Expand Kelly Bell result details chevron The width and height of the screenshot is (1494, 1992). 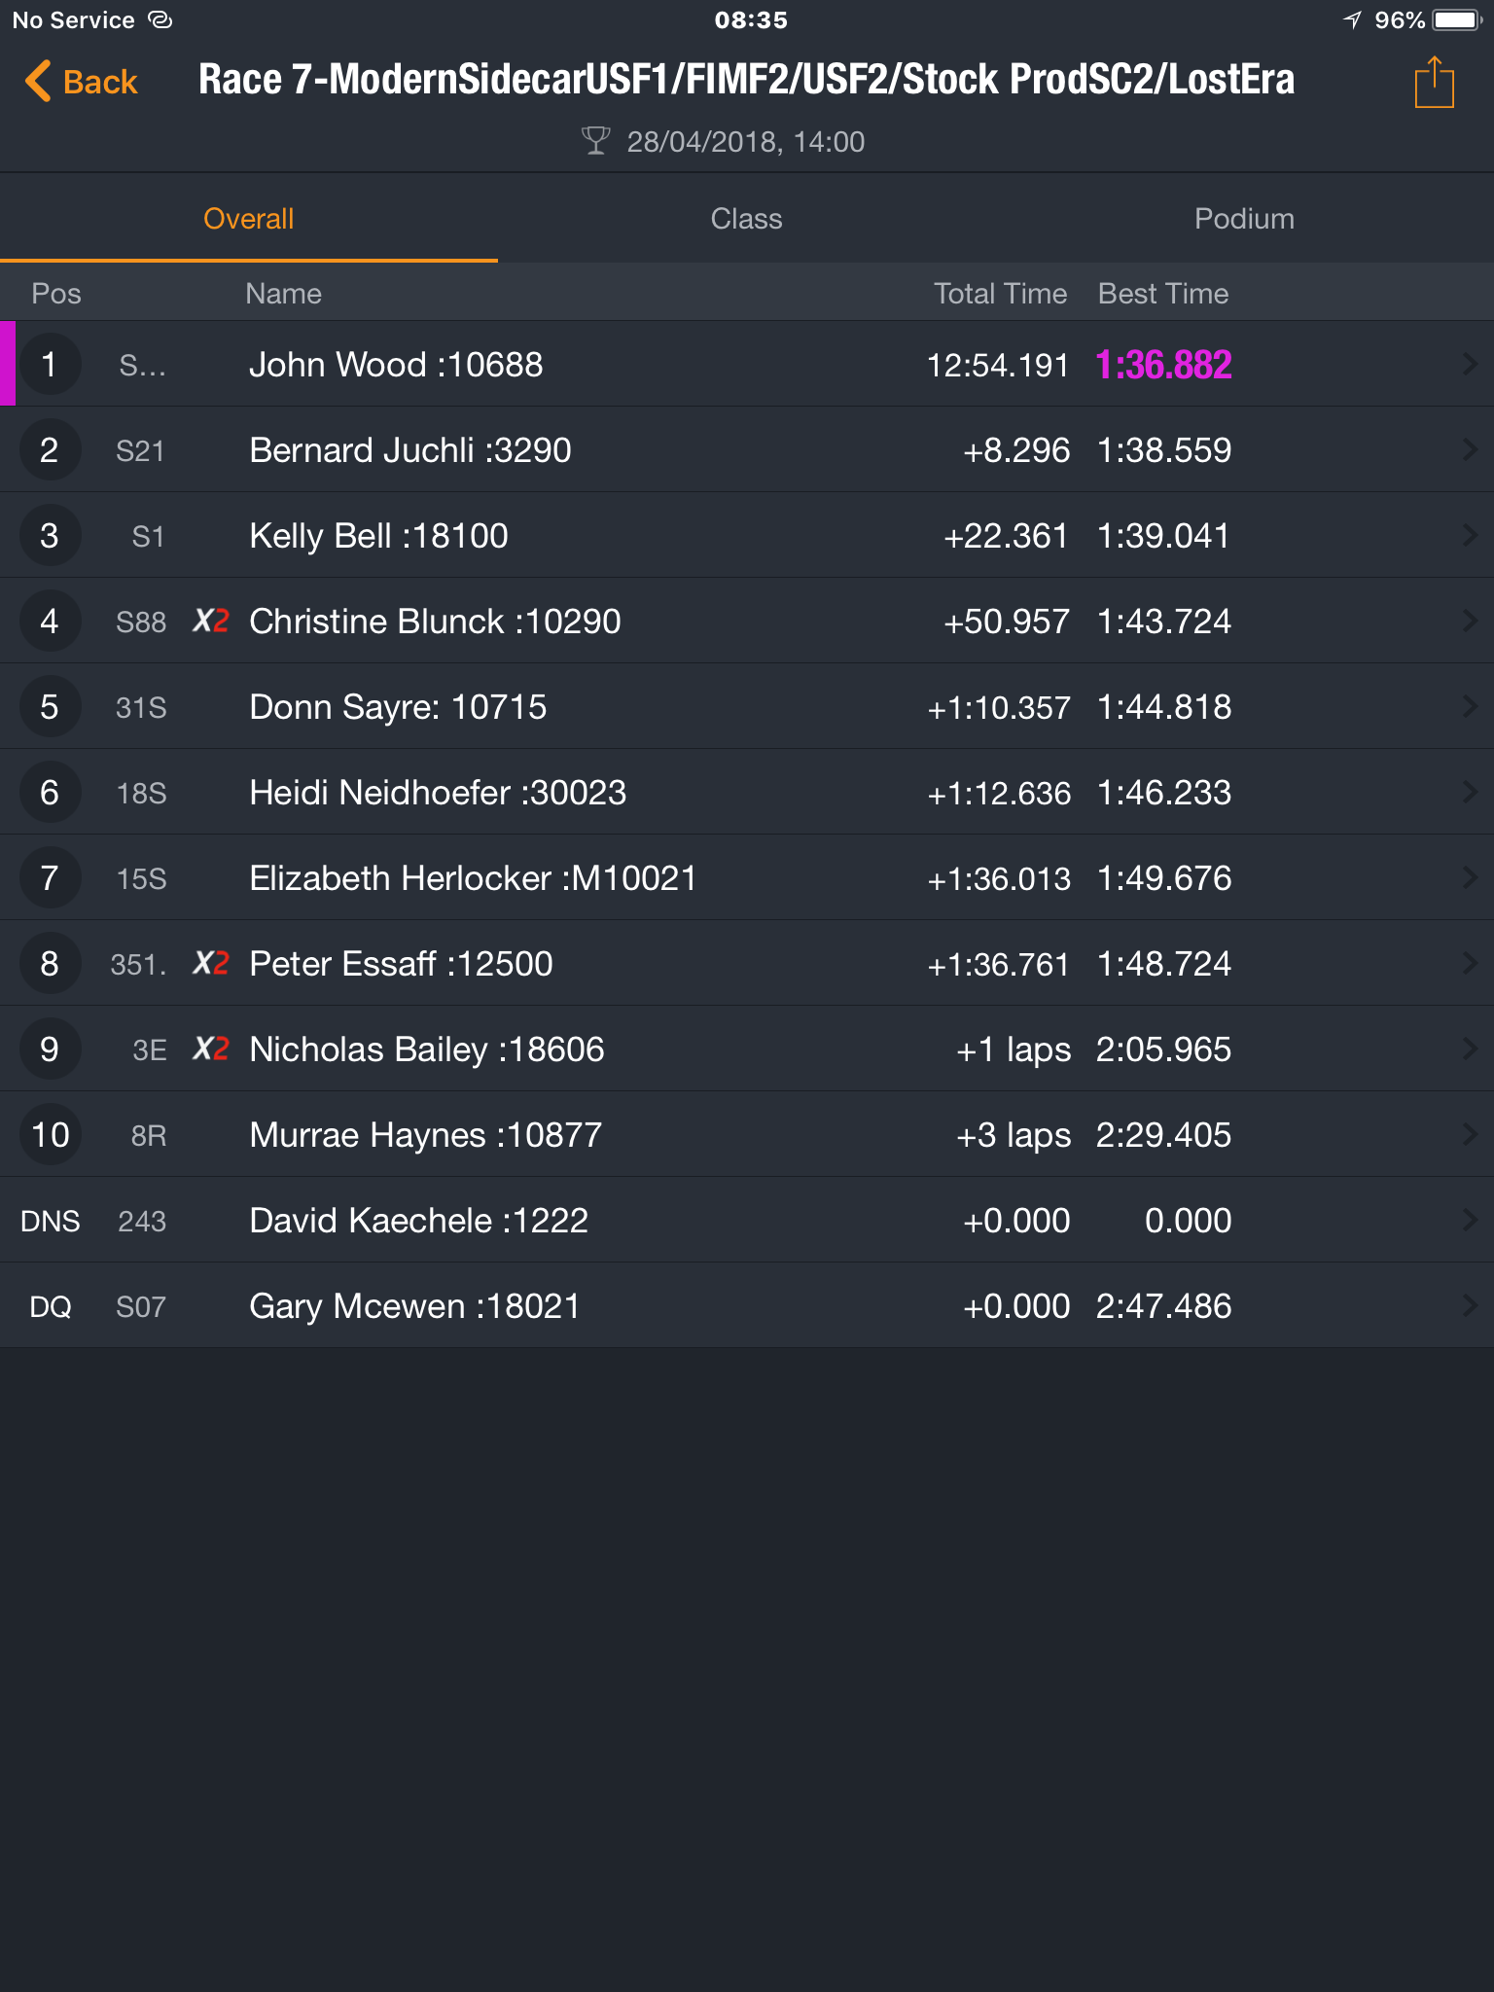[x=1470, y=535]
